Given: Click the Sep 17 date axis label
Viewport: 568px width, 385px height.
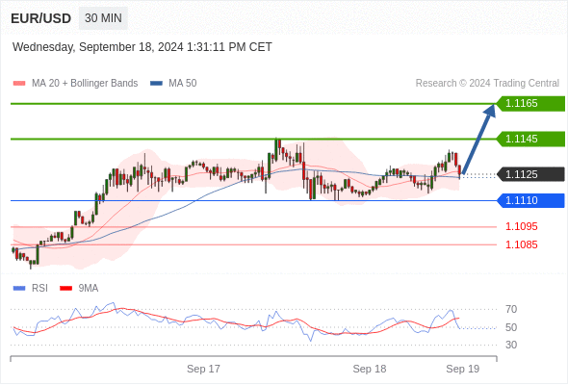Looking at the screenshot, I should (203, 369).
